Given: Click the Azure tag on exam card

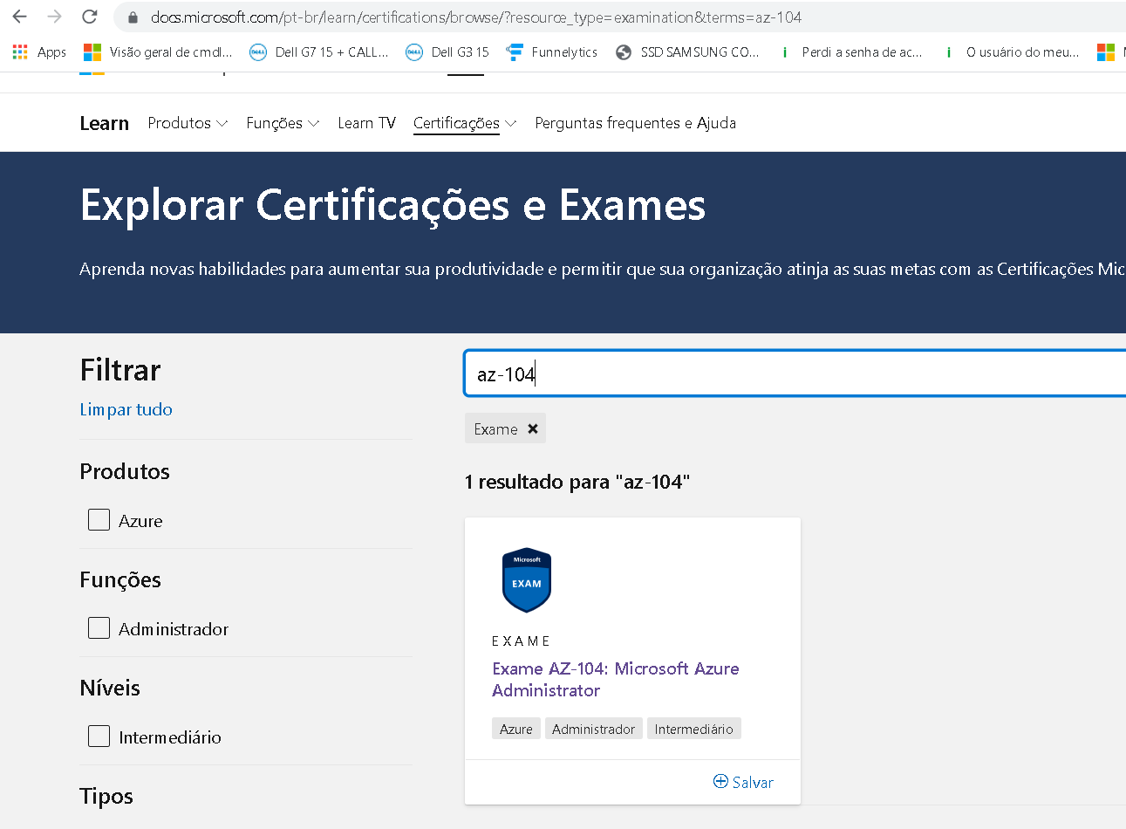Looking at the screenshot, I should pos(515,729).
